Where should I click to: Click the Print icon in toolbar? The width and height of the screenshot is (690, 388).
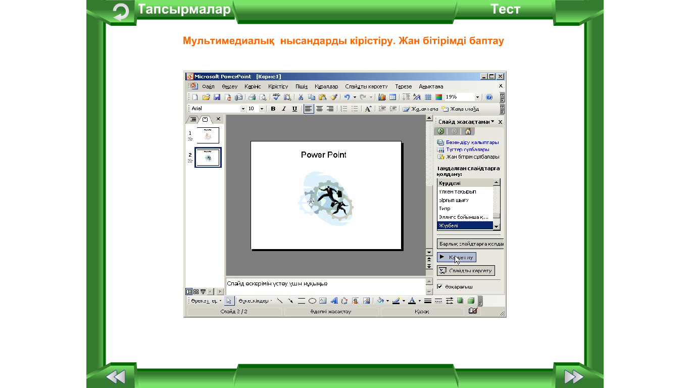[252, 97]
